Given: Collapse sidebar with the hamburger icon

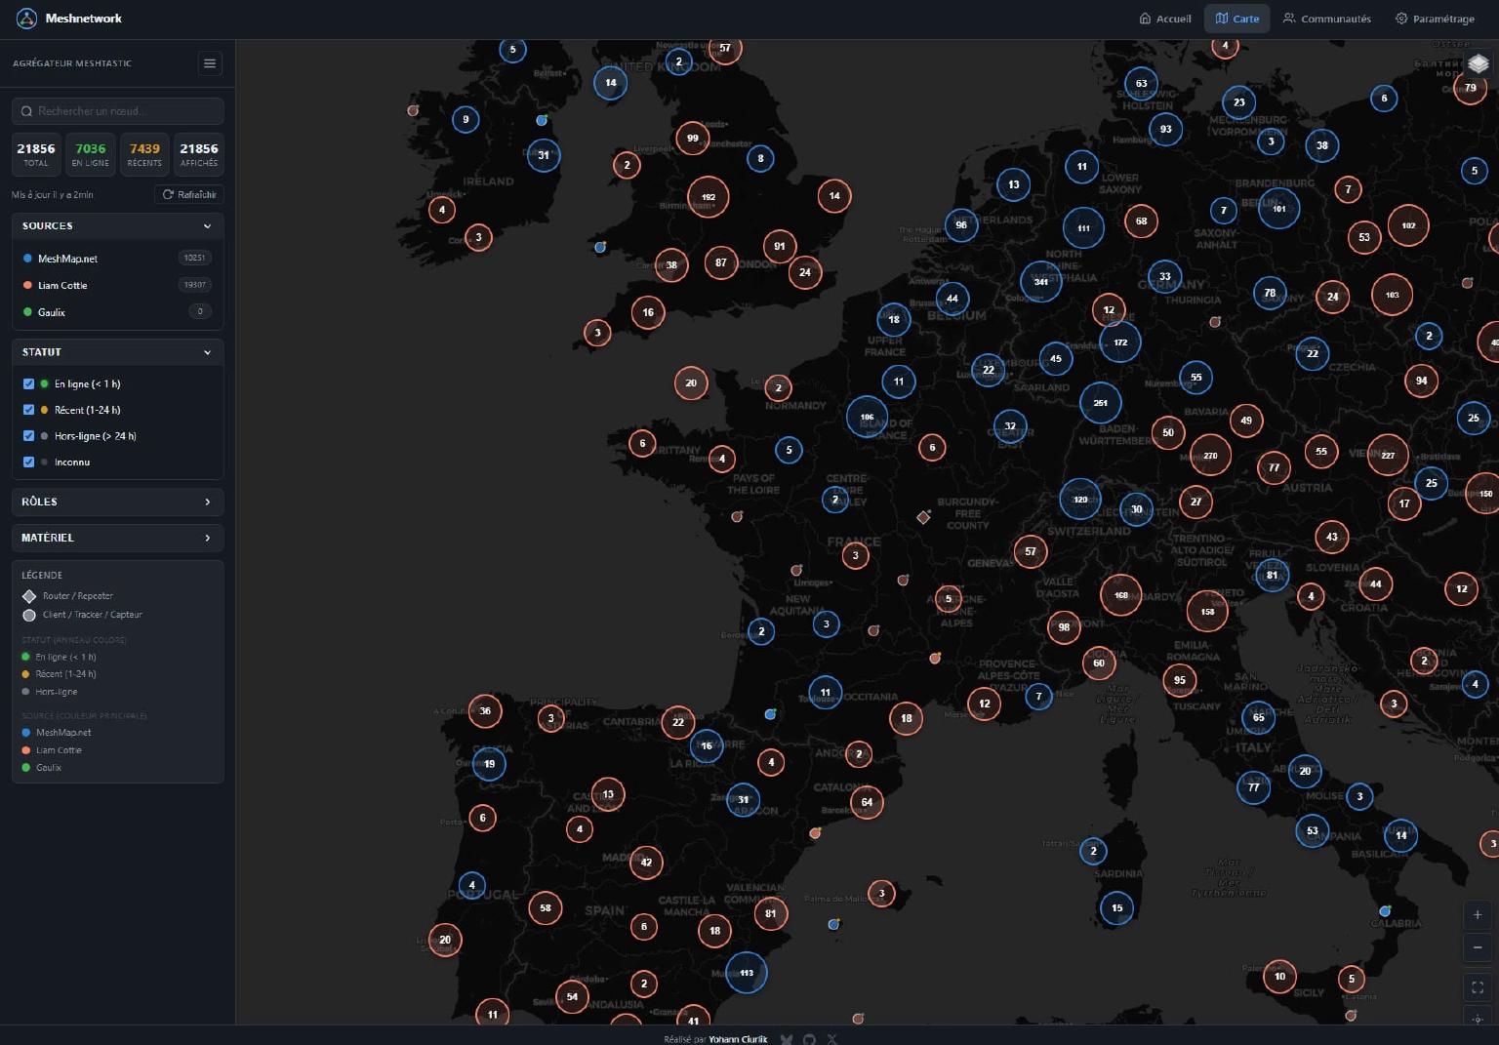Looking at the screenshot, I should click(209, 63).
